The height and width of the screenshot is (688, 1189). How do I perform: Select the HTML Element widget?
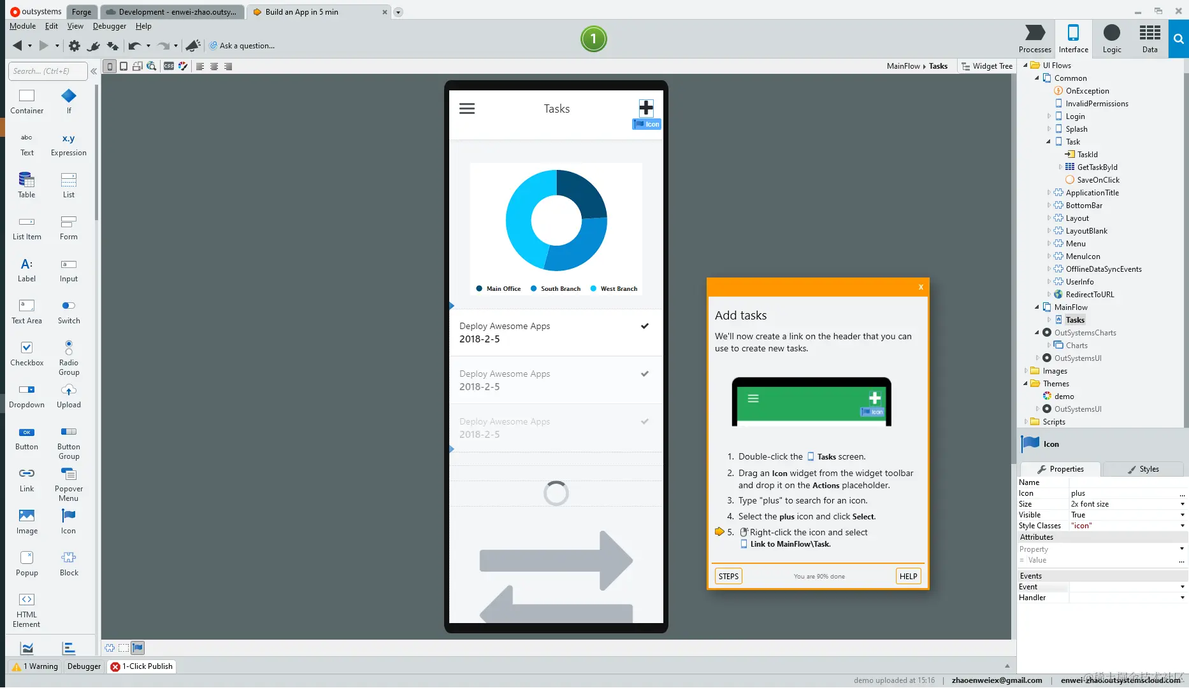tap(27, 610)
